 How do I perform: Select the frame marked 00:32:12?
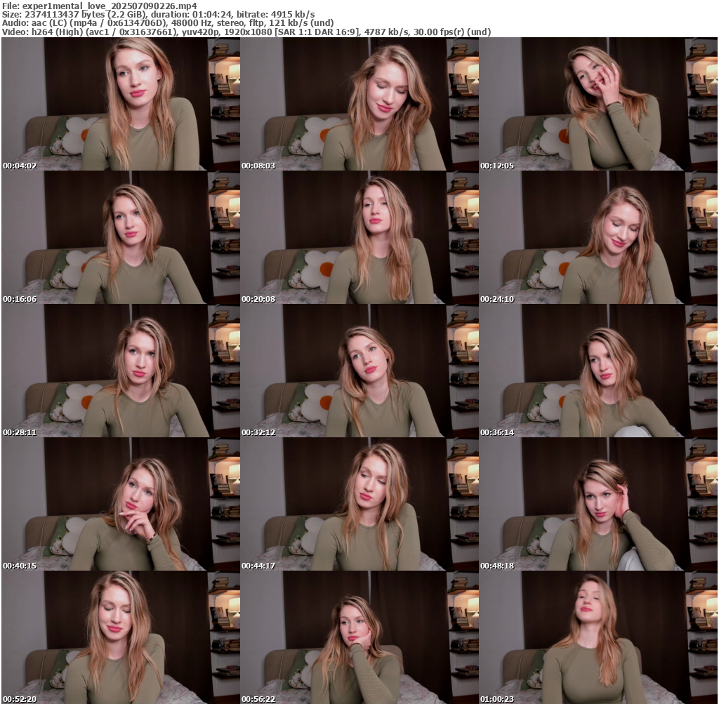(359, 371)
